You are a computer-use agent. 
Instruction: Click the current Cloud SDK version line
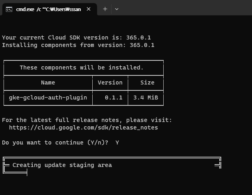[76, 37]
